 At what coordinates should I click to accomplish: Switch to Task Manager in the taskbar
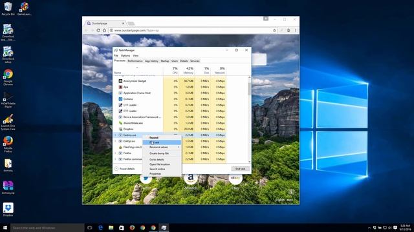click(164, 227)
